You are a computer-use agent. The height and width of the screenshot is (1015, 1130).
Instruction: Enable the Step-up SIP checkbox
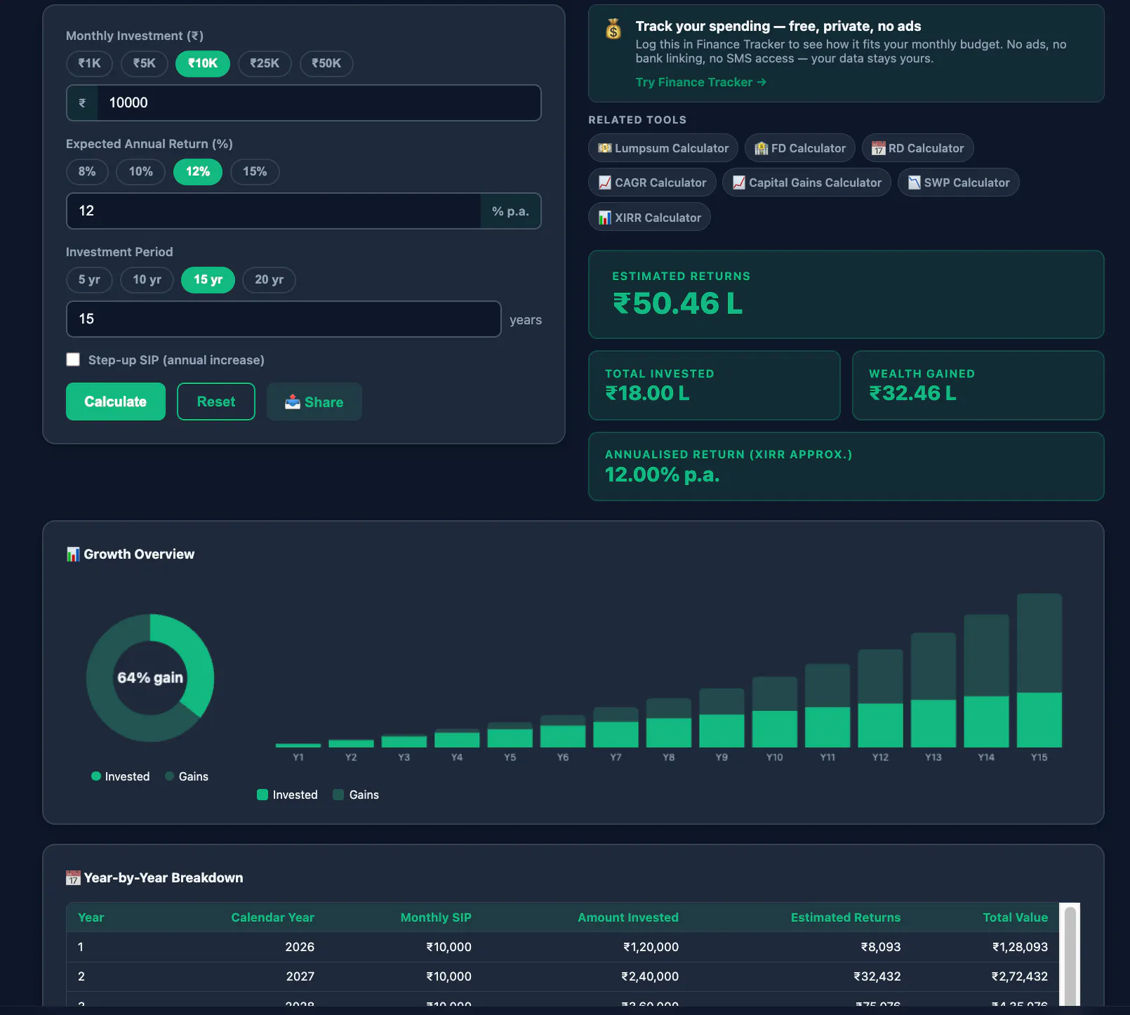73,359
